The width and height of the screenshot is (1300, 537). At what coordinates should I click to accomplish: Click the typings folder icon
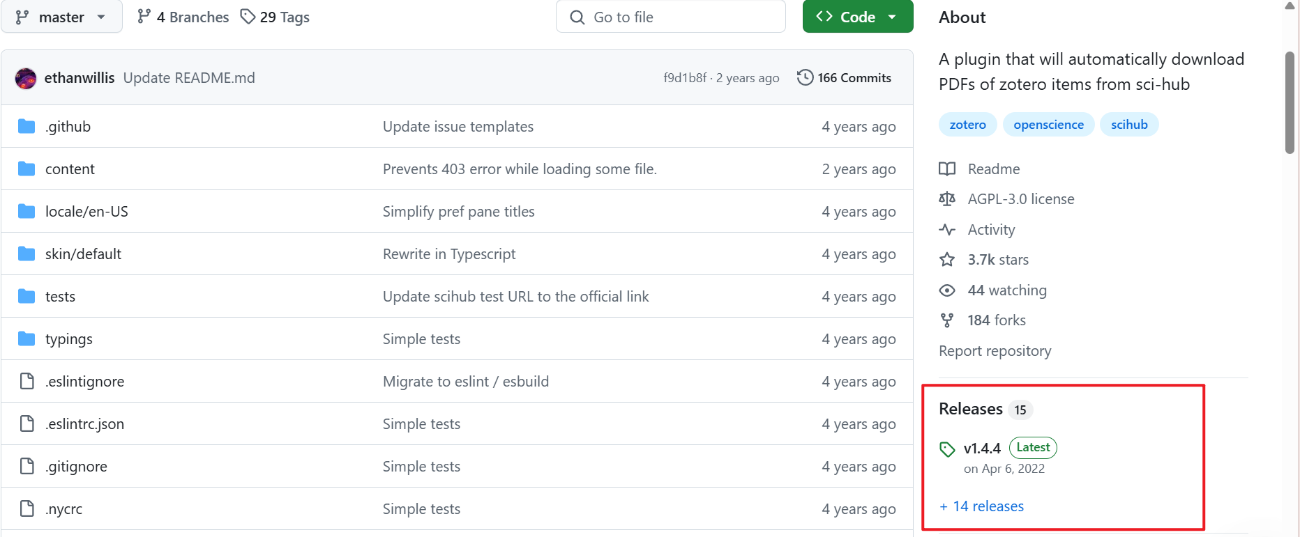click(27, 338)
